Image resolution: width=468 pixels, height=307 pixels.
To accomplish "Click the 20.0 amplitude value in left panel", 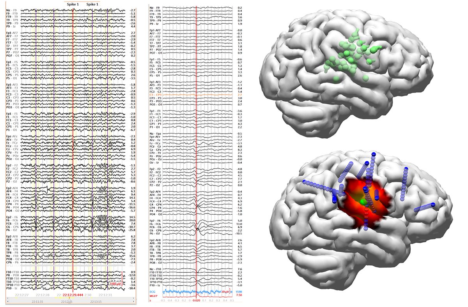I will 132,220.
